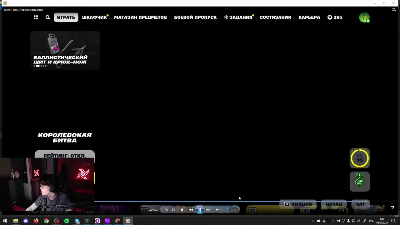Open the player avatar profile icon
The image size is (400, 225).
click(364, 17)
